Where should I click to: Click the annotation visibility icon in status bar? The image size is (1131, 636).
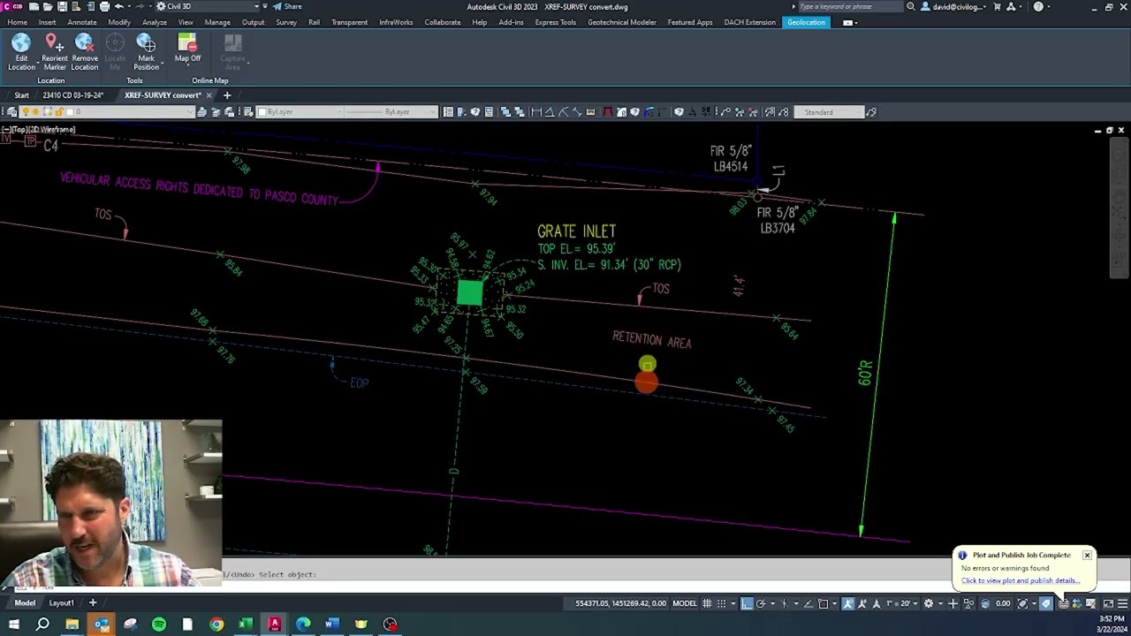pos(848,603)
